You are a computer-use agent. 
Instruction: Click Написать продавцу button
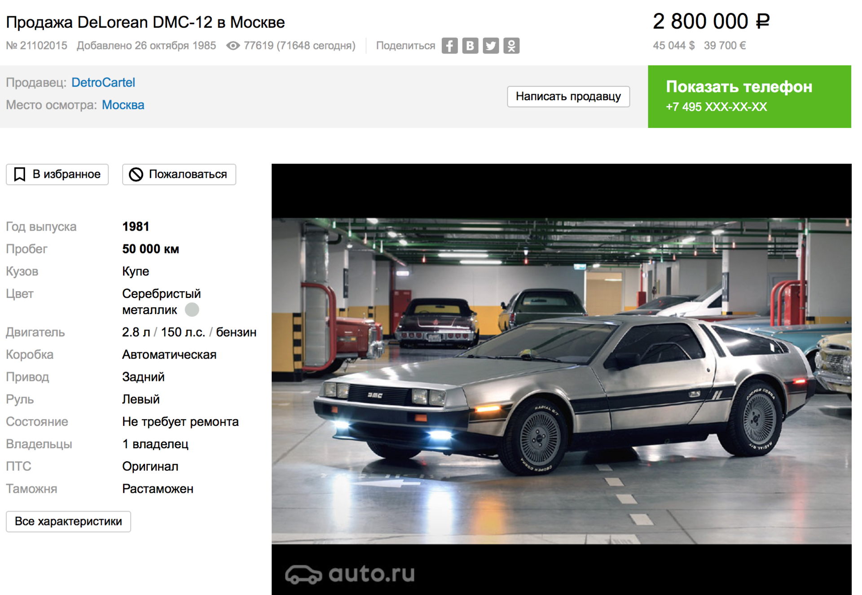tap(568, 96)
